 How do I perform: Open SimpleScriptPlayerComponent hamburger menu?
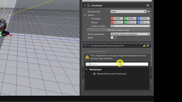coord(148,46)
